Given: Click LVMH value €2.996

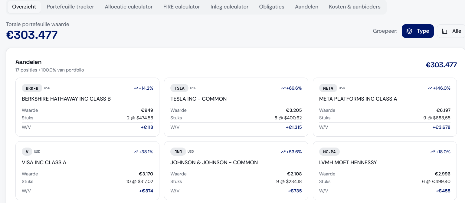Looking at the screenshot, I should coord(443,174).
